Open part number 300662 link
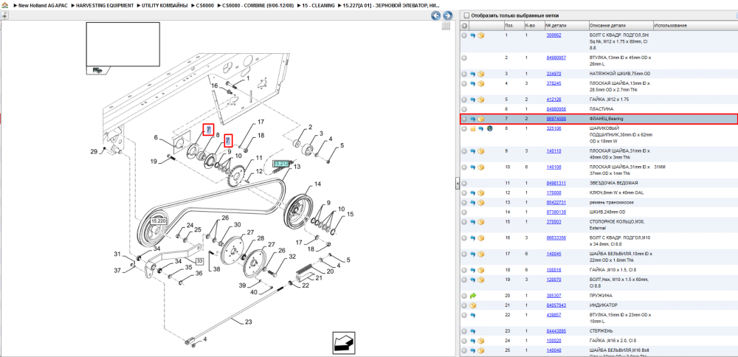Viewport: 738px width, 357px height. point(553,35)
